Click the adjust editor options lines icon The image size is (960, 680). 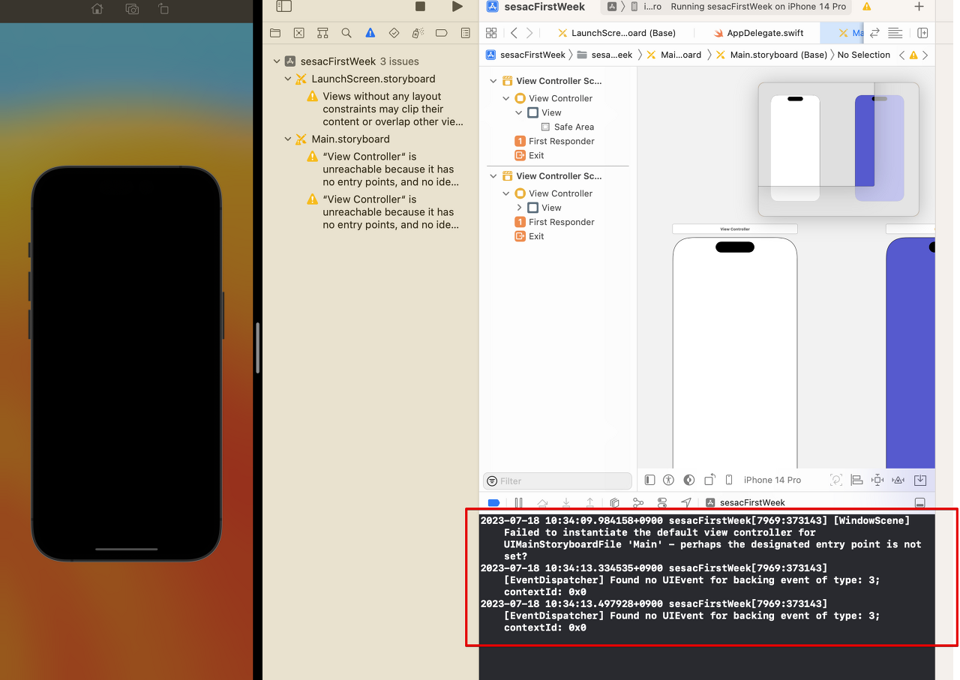(x=895, y=33)
